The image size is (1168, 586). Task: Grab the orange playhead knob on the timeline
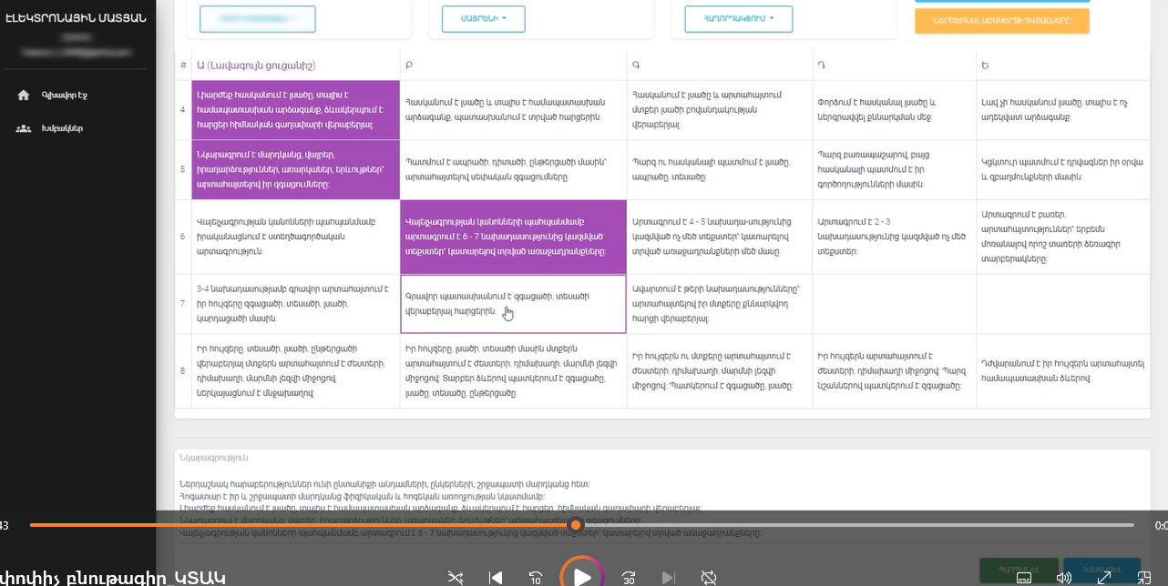point(576,525)
